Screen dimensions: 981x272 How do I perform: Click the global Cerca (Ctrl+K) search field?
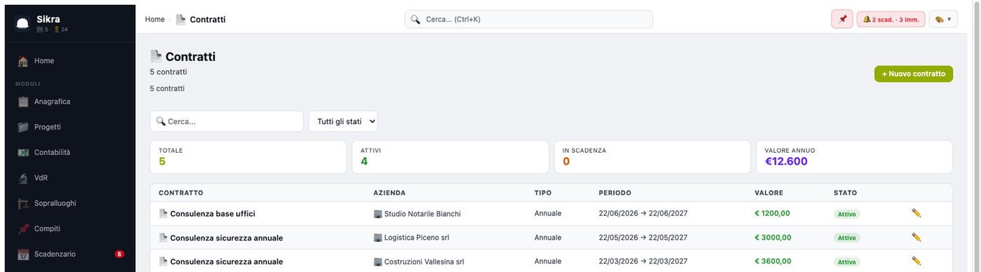click(528, 20)
